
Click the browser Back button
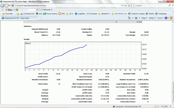coord(3,6)
